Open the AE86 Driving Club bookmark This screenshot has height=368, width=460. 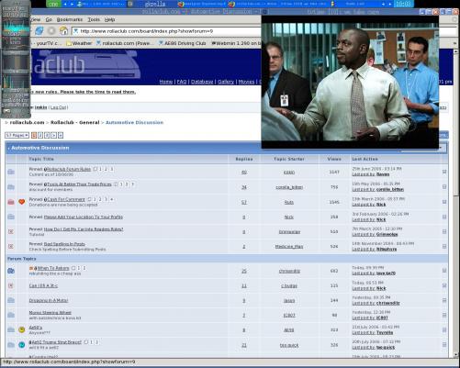coord(182,43)
